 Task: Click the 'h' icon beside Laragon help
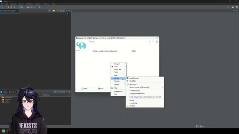(x=149, y=42)
